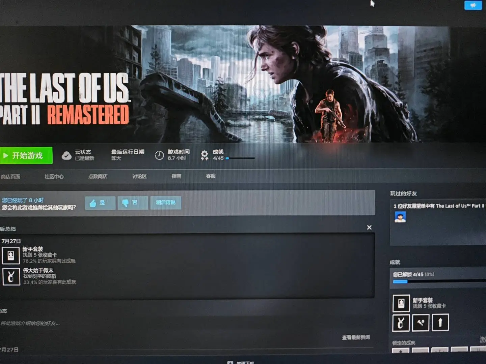The height and width of the screenshot is (364, 486).
Task: Click the cloud status icon beside 云状态
Action: [x=66, y=155]
